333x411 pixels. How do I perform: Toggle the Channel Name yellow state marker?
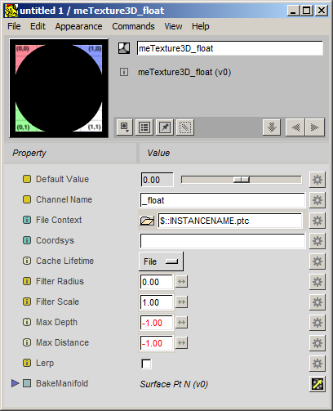(x=27, y=199)
